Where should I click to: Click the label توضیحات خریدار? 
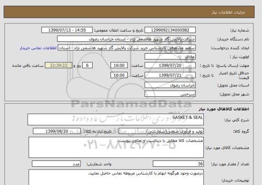click(x=235, y=180)
